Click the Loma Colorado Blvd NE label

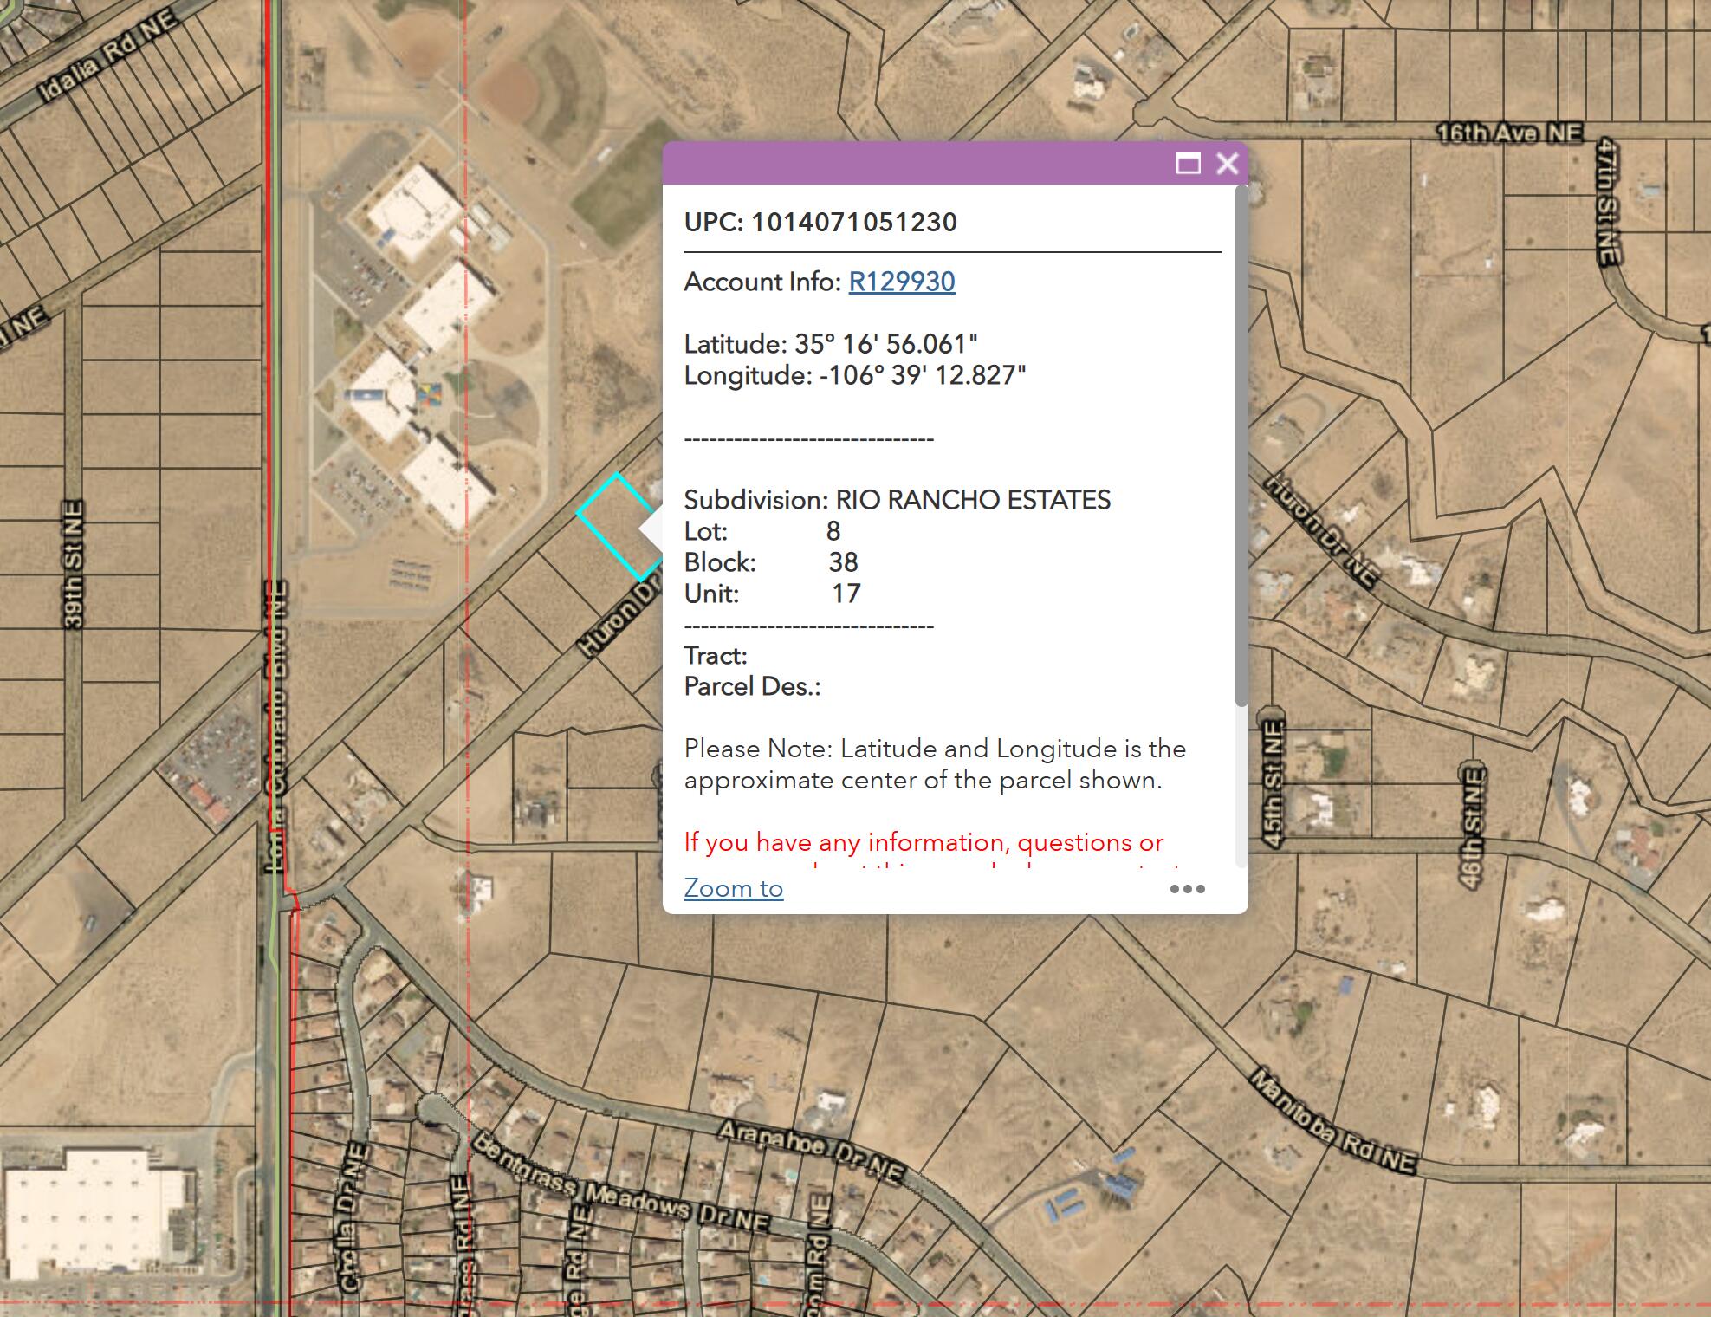coord(275,726)
